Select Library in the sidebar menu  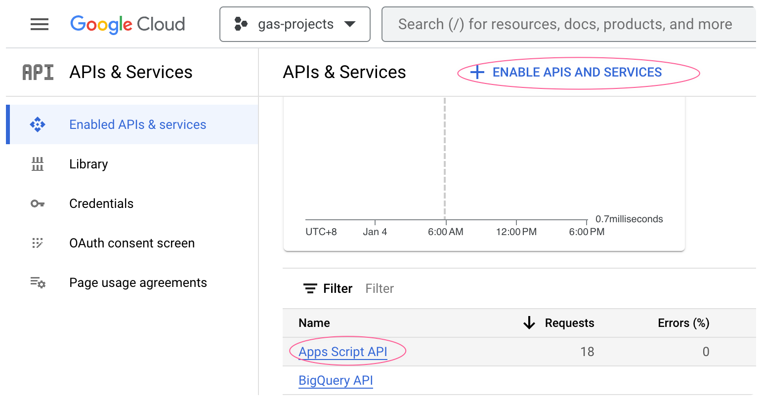click(88, 164)
